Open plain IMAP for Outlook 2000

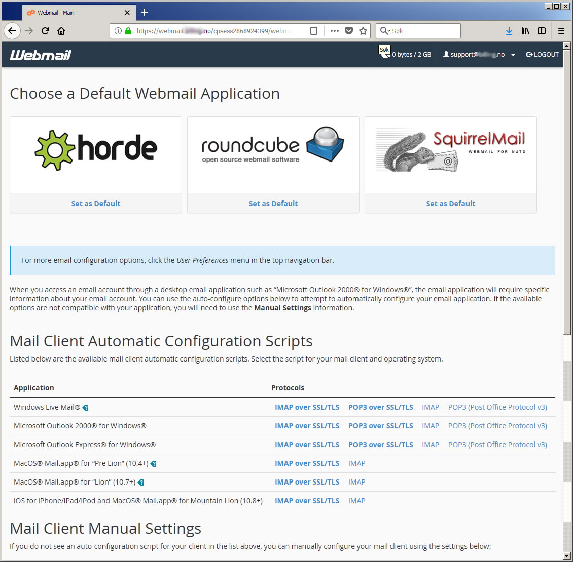[x=431, y=426]
